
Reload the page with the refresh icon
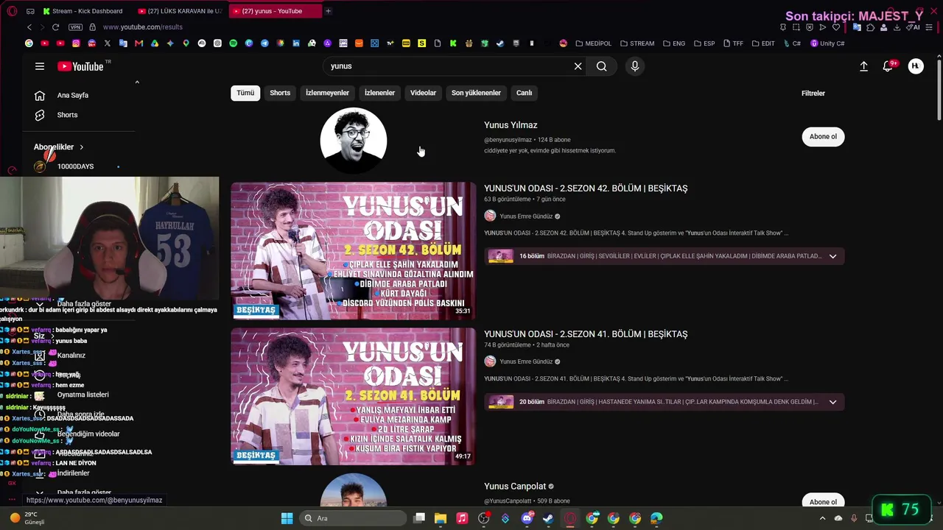click(55, 27)
